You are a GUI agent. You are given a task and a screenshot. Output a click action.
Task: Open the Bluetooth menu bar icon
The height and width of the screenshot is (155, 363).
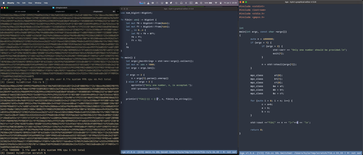[x=186, y=3]
